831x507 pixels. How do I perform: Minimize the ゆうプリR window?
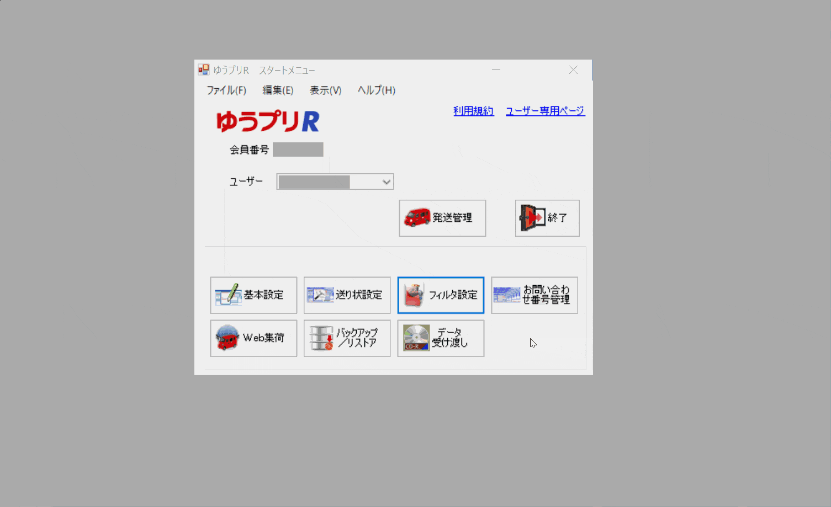496,70
